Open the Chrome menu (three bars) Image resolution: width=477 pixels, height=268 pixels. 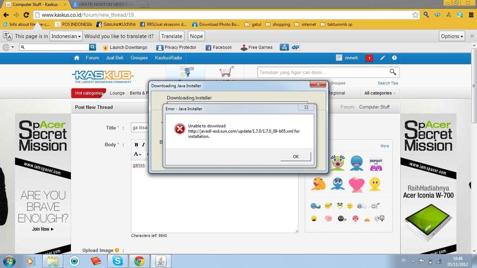(x=471, y=15)
